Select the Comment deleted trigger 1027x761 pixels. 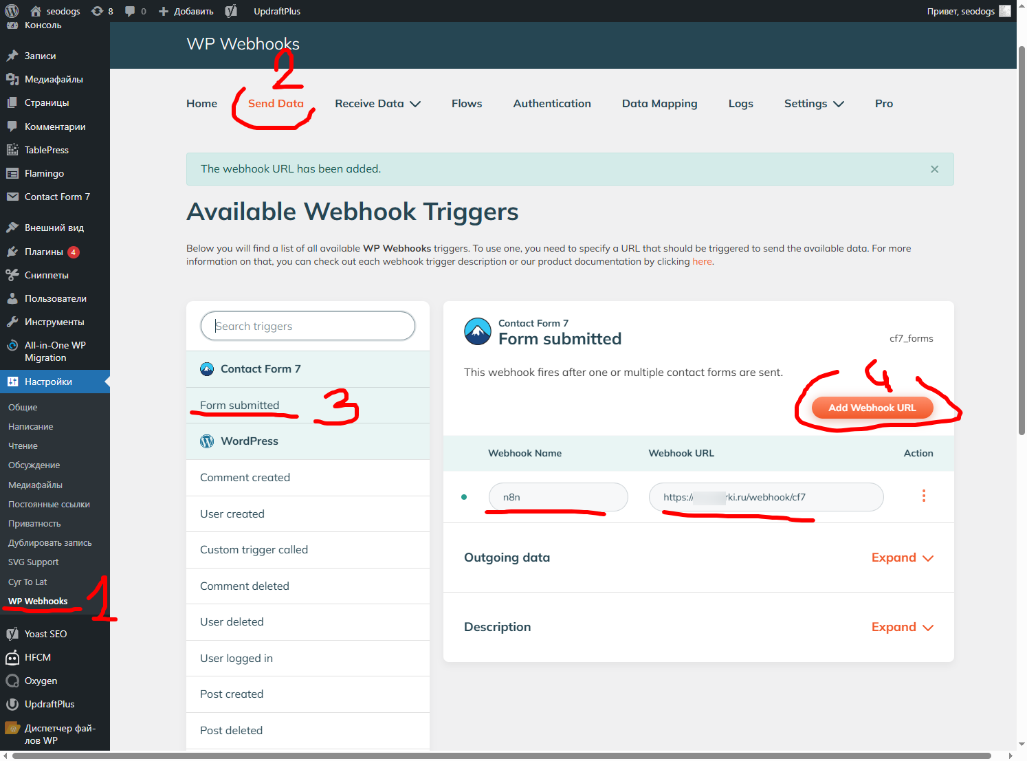click(x=308, y=586)
